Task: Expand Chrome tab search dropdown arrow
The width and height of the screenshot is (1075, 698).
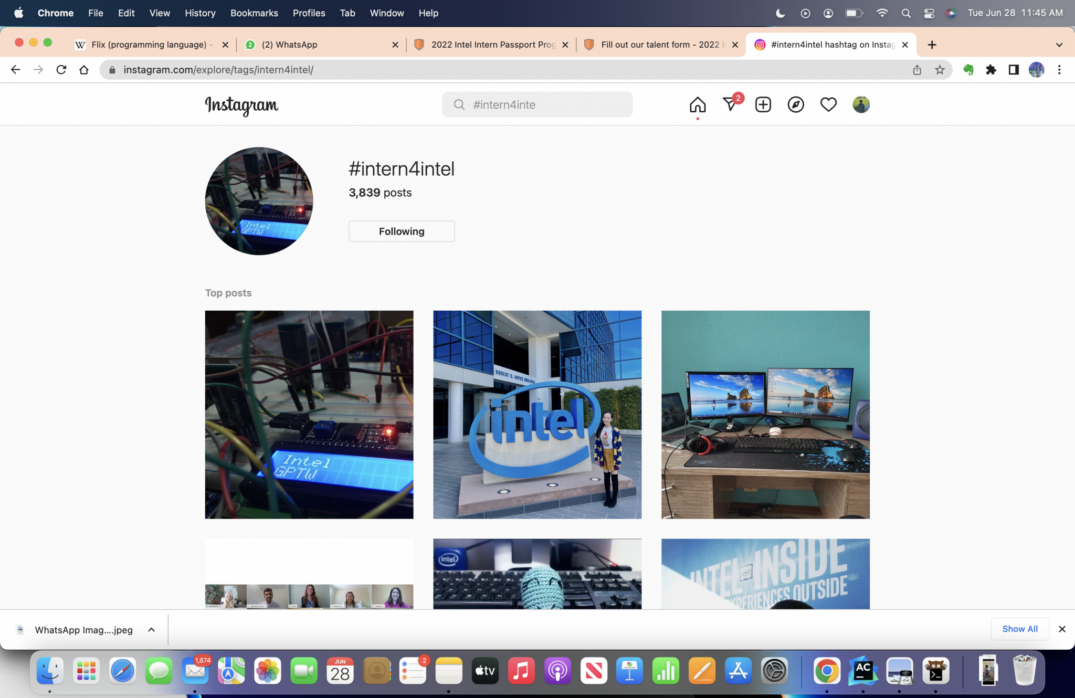Action: [1059, 45]
